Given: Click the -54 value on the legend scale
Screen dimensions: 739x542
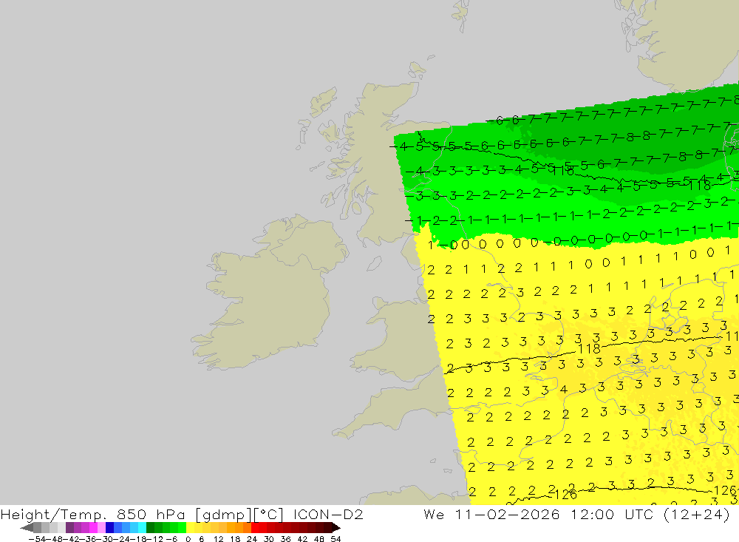Looking at the screenshot, I should [x=37, y=539].
